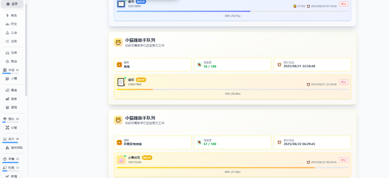Open the 公会 guild page
Screen dimensions: 389x178
click(12, 33)
